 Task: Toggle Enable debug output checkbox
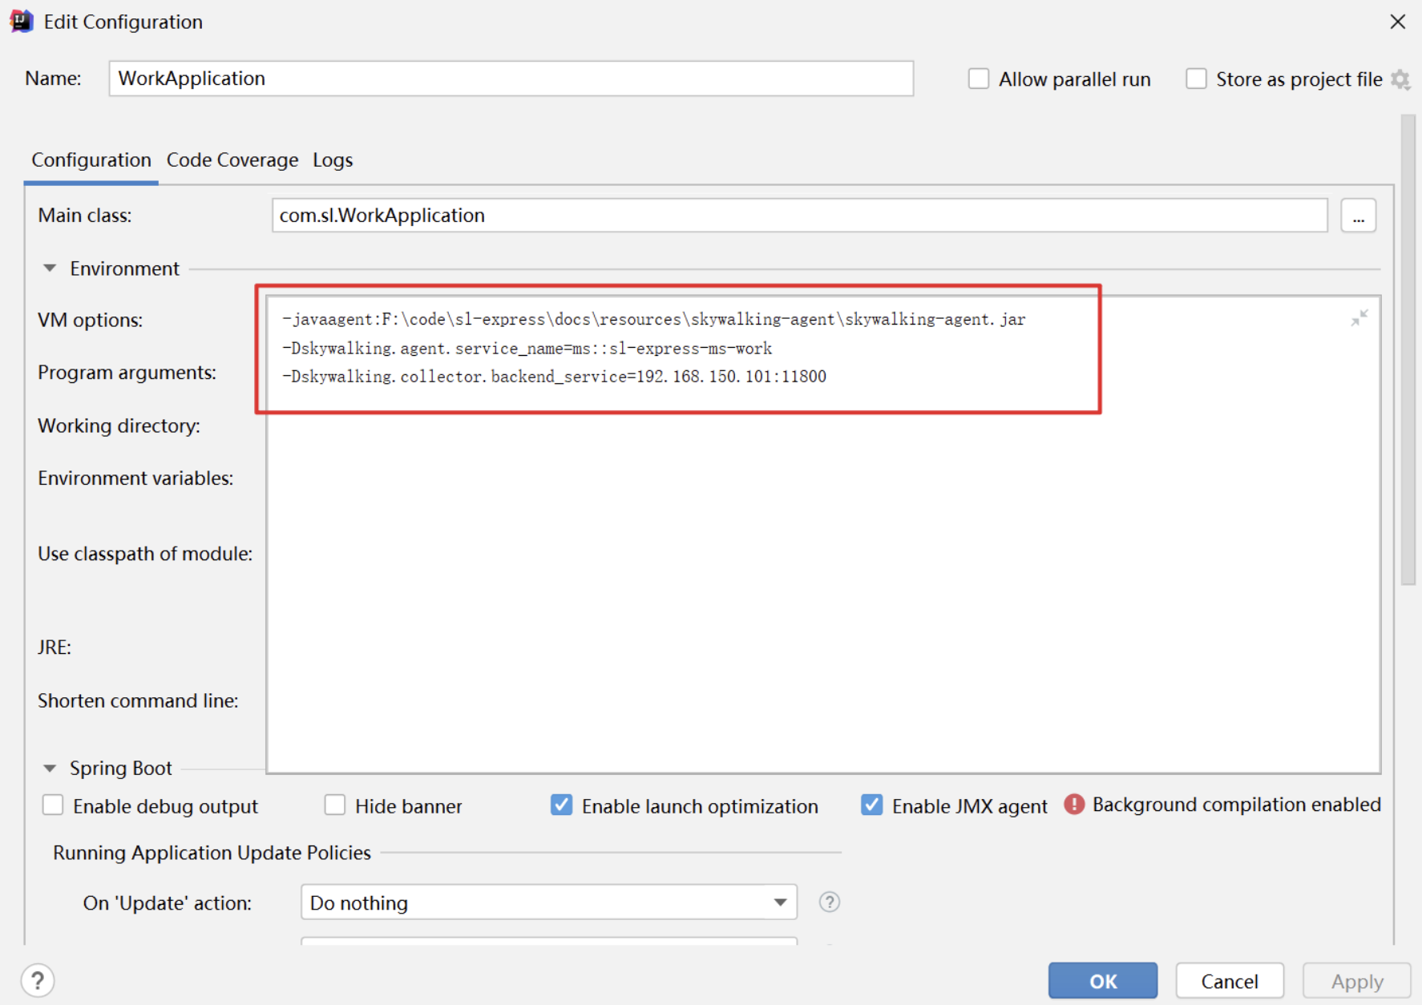pyautogui.click(x=53, y=805)
